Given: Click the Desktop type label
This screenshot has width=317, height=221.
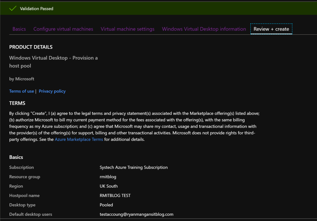Looking at the screenshot, I should click(22, 205).
